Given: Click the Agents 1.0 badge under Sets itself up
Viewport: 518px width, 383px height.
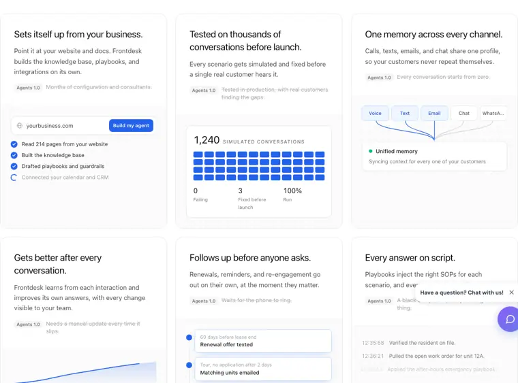Looking at the screenshot, I should 28,88.
